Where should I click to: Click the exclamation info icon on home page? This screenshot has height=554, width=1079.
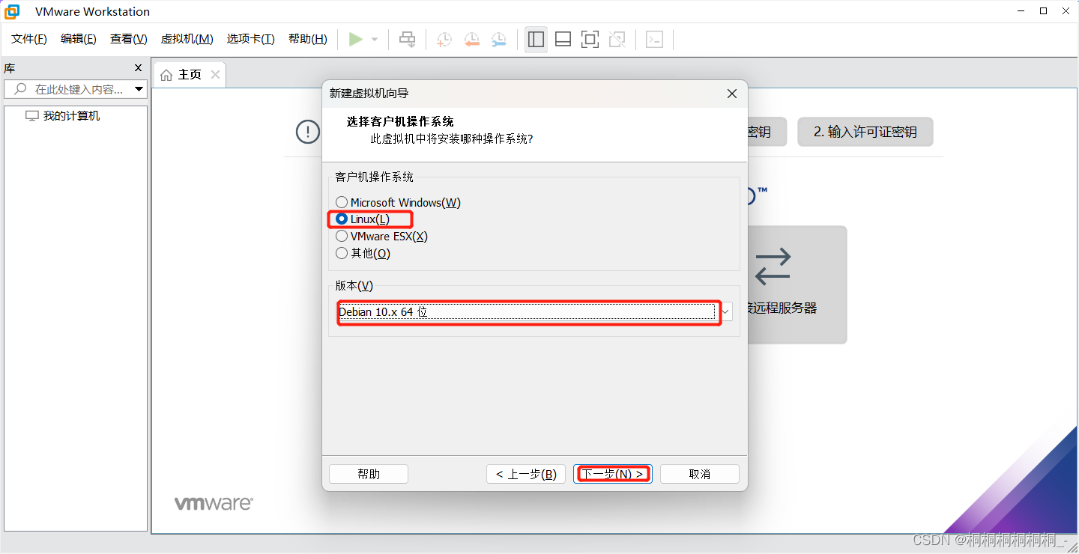tap(308, 132)
